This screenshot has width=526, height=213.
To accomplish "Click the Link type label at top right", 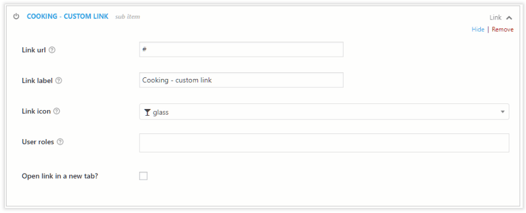I will tap(495, 18).
